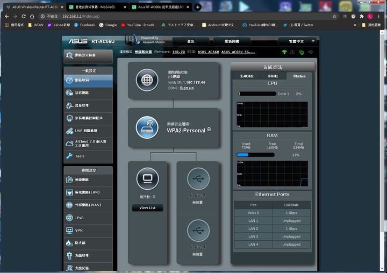Click the lower USB 2.0 device icon
Viewport: 387px width, 273px height.
[x=198, y=231]
